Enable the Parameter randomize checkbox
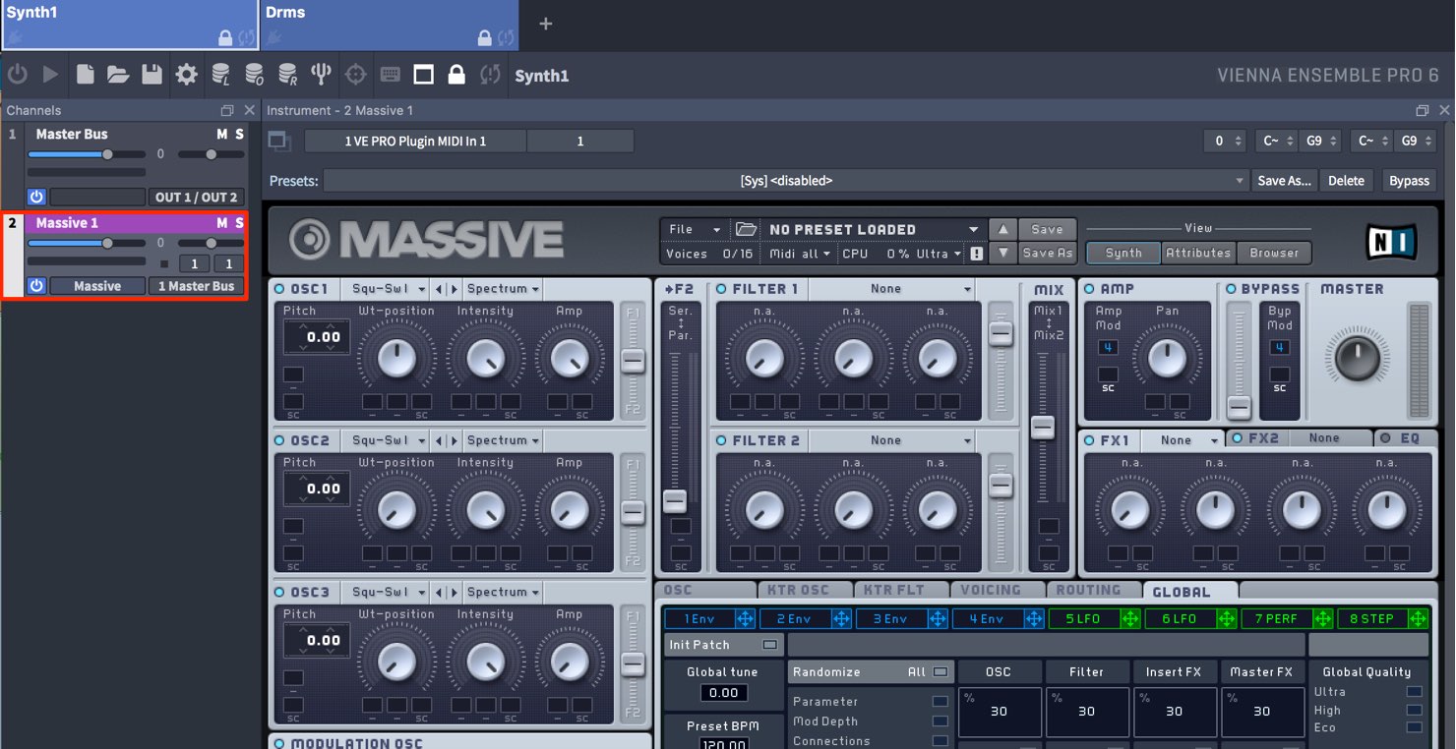The width and height of the screenshot is (1456, 749). [x=940, y=702]
